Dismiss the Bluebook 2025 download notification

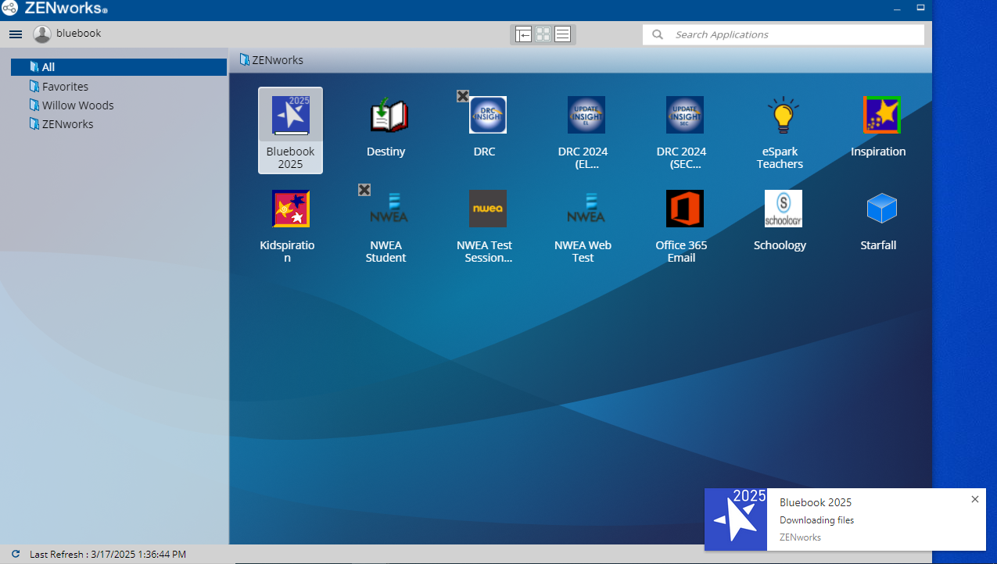(x=974, y=499)
